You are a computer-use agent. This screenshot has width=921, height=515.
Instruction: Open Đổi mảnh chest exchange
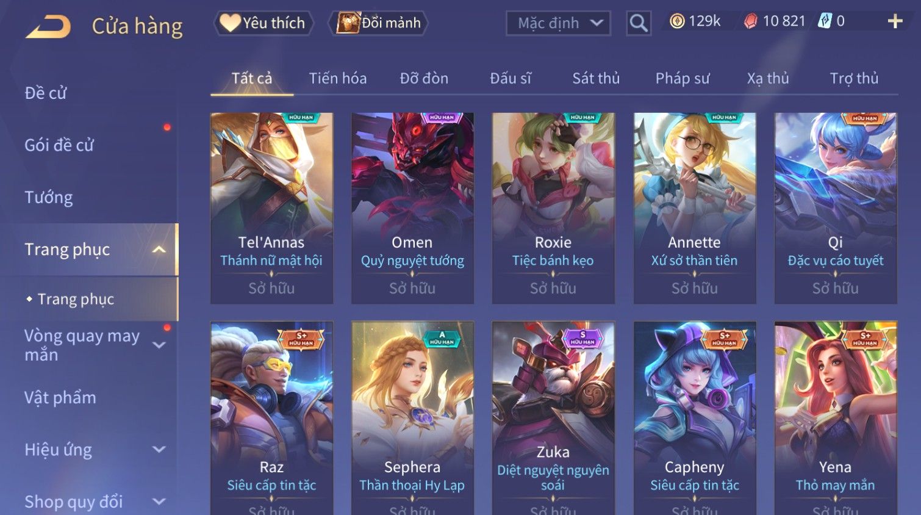pyautogui.click(x=378, y=23)
